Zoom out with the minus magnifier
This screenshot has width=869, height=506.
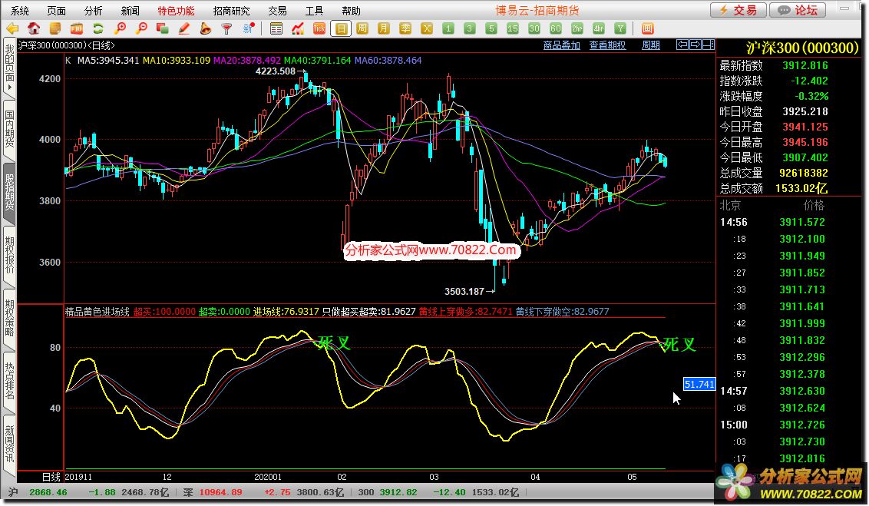click(x=141, y=28)
